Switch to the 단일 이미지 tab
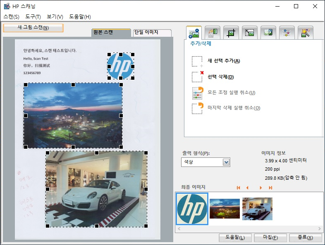This screenshot has width=325, height=245. click(x=152, y=33)
